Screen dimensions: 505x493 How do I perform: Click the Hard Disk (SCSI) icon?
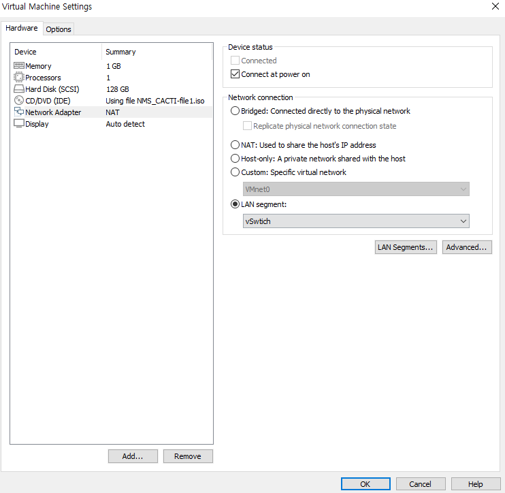[18, 89]
